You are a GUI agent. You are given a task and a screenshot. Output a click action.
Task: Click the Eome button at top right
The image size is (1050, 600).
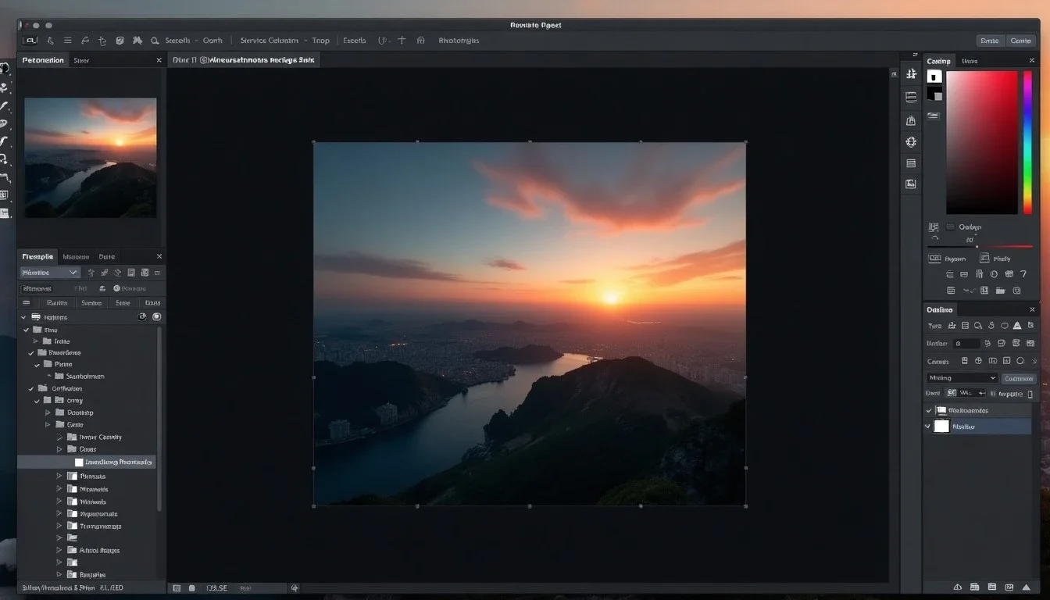click(x=990, y=41)
